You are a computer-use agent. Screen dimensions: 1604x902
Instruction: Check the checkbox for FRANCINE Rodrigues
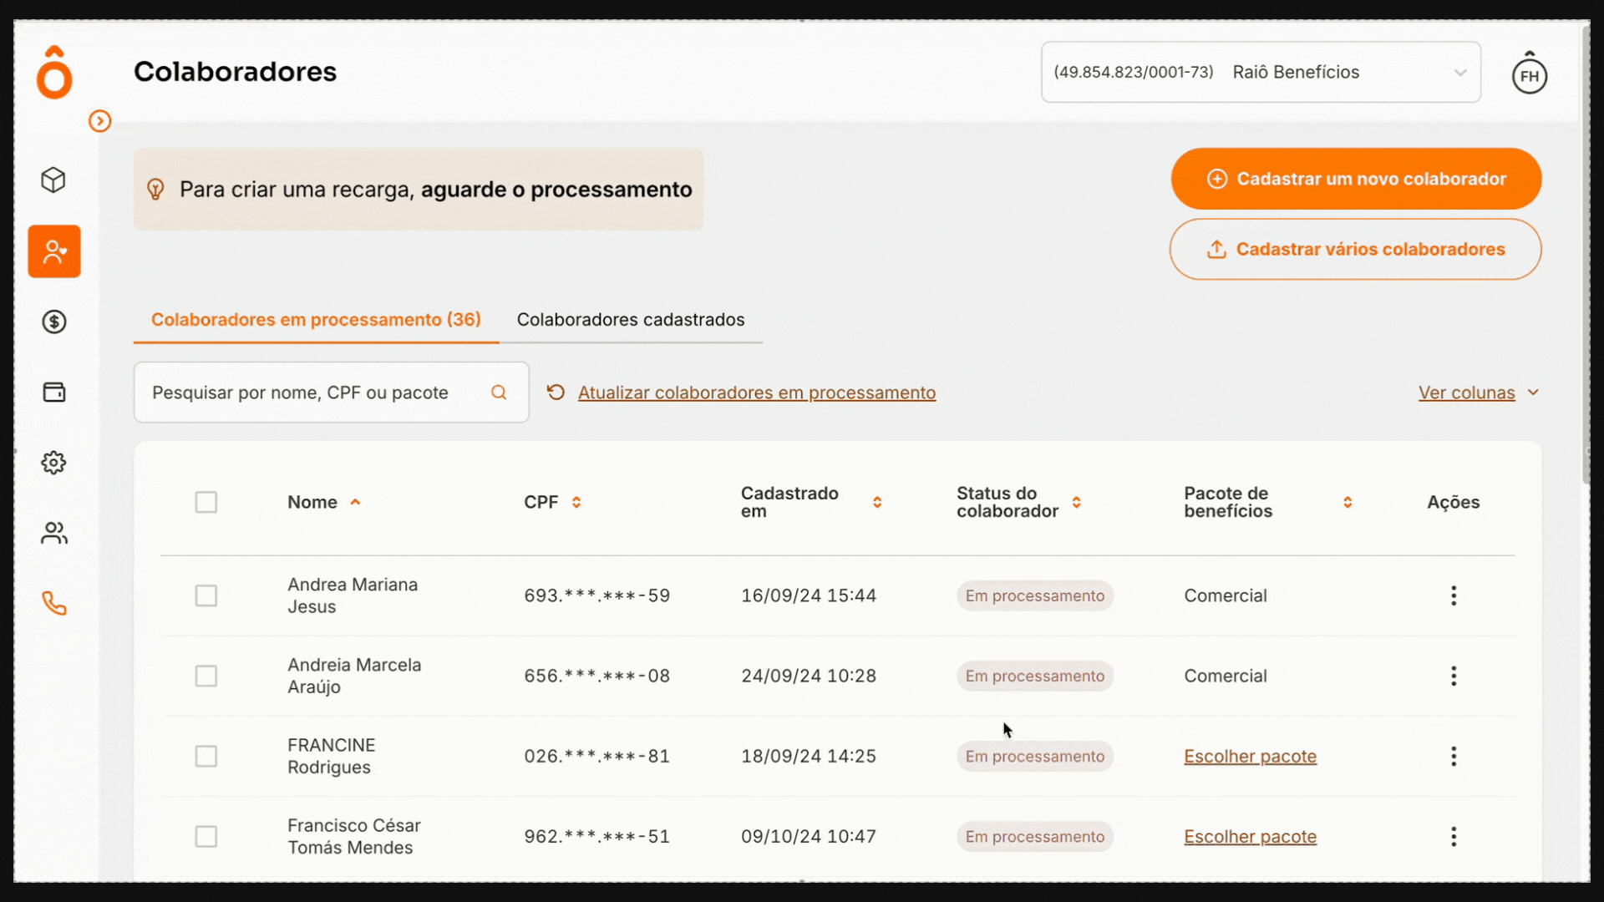click(206, 756)
